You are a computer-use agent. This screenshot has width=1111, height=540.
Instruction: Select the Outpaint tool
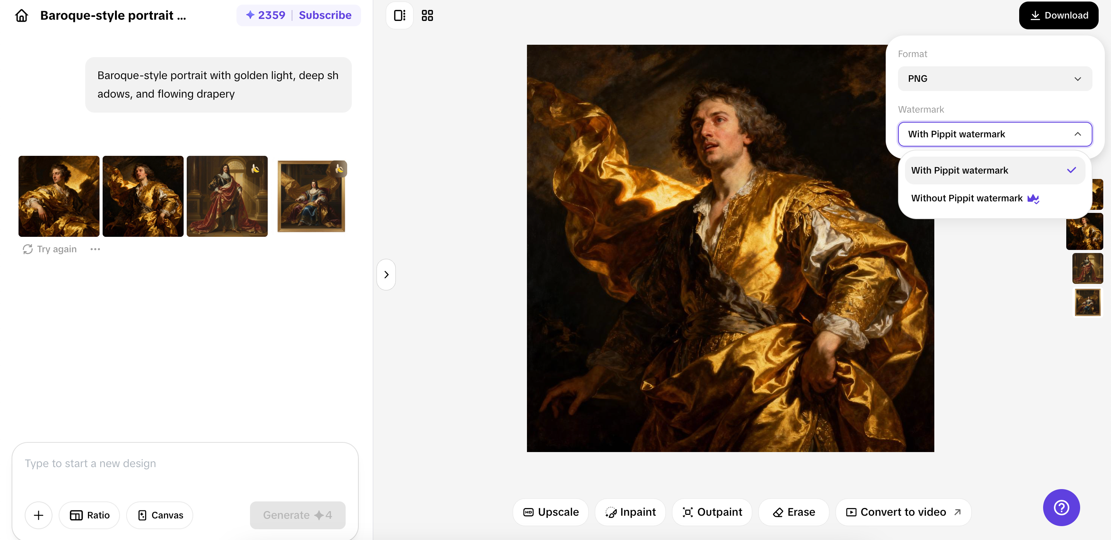tap(711, 512)
